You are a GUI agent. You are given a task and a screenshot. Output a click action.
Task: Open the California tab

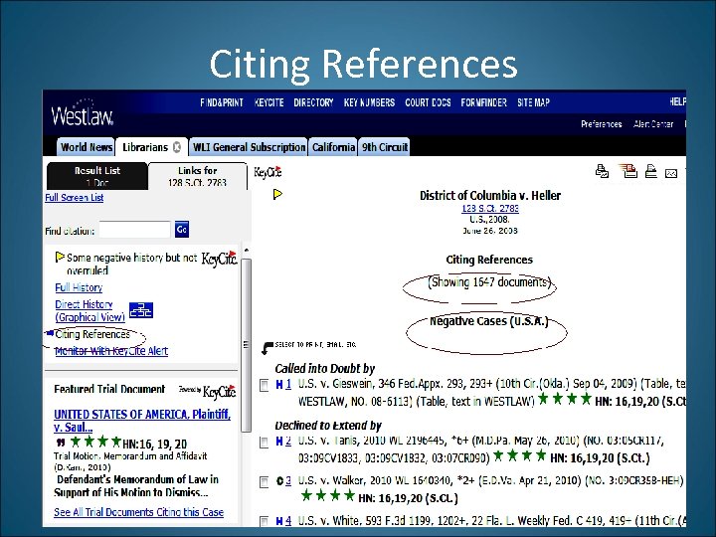pyautogui.click(x=333, y=147)
